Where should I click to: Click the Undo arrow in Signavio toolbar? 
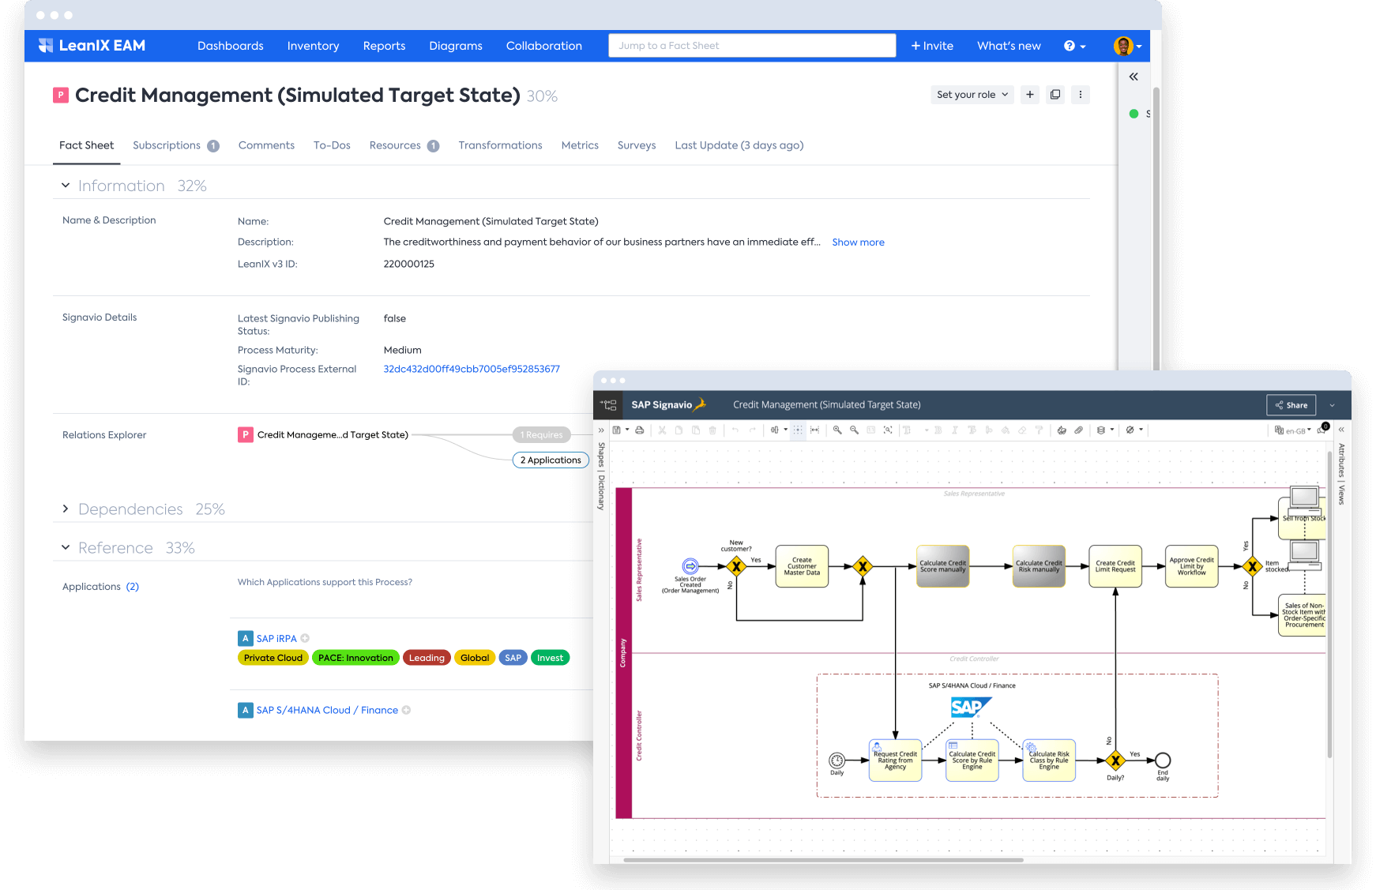tap(735, 430)
